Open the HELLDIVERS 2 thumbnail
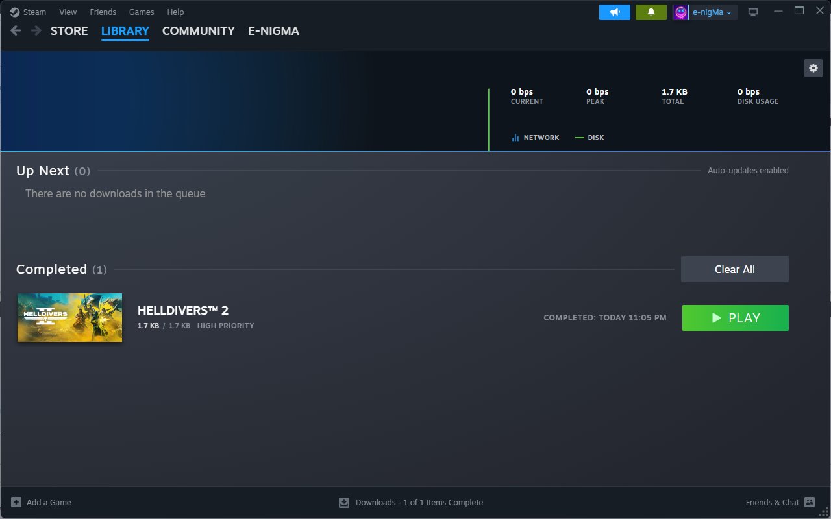 tap(69, 317)
